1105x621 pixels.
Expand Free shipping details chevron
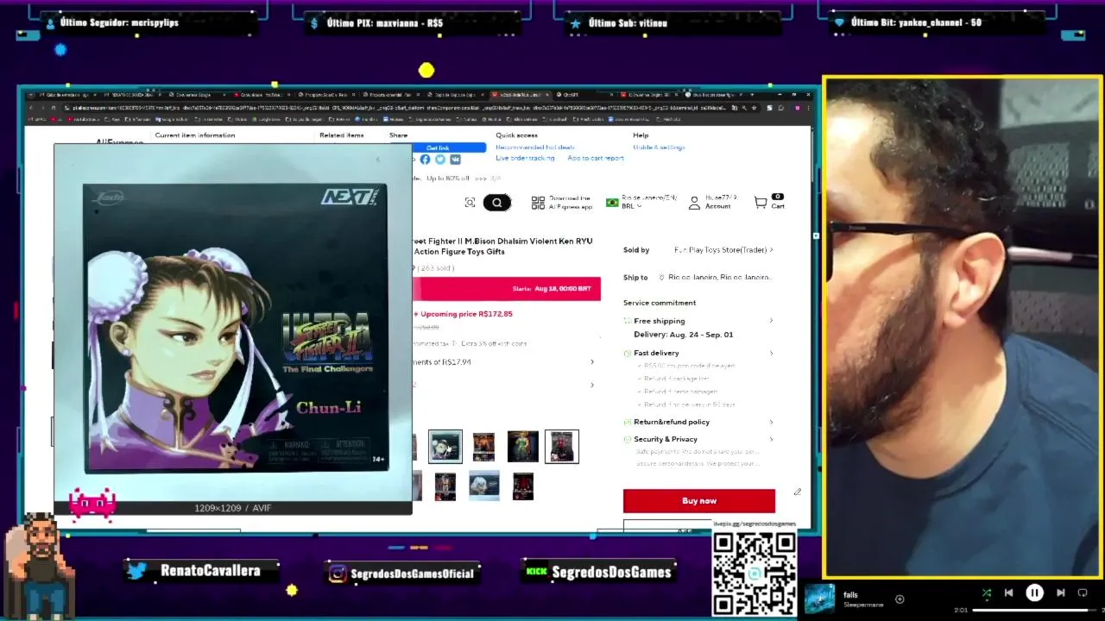[x=771, y=321]
